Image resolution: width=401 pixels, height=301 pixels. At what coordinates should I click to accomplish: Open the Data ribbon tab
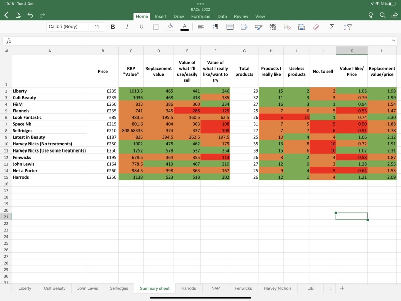point(222,16)
